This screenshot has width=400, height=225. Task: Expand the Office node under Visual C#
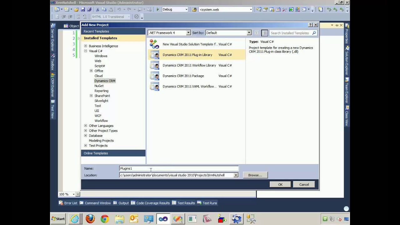click(x=91, y=71)
